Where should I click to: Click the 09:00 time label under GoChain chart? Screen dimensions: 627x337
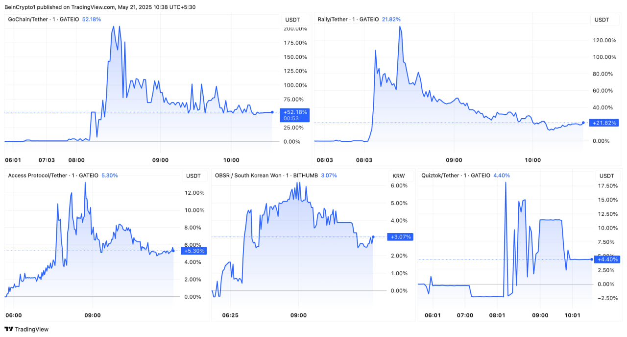pyautogui.click(x=161, y=160)
